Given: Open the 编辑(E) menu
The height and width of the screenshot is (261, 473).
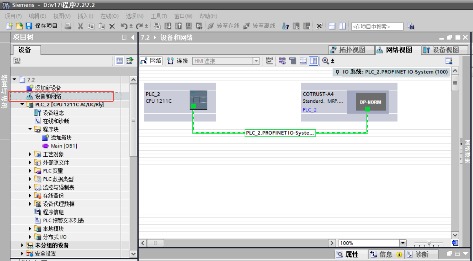Looking at the screenshot, I should pos(37,16).
